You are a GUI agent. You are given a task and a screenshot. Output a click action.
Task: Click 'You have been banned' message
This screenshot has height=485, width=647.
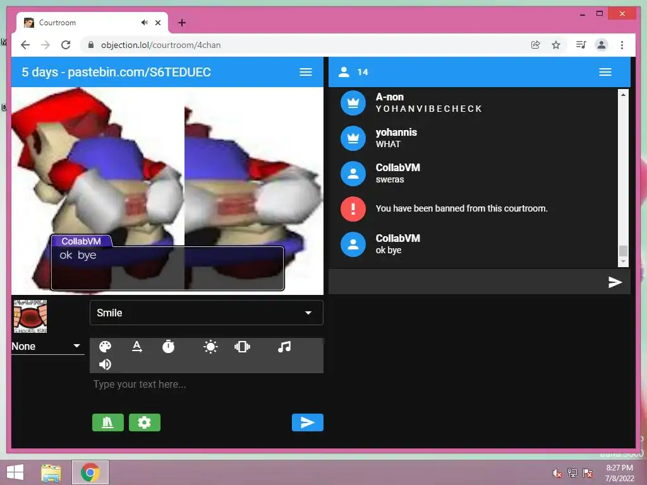tap(461, 208)
